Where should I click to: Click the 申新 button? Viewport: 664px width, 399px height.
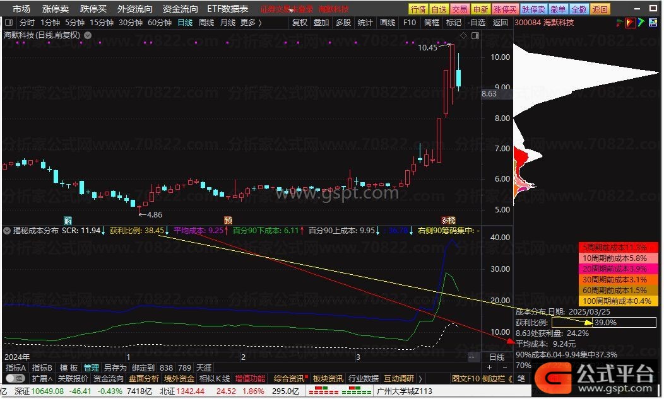point(480,9)
